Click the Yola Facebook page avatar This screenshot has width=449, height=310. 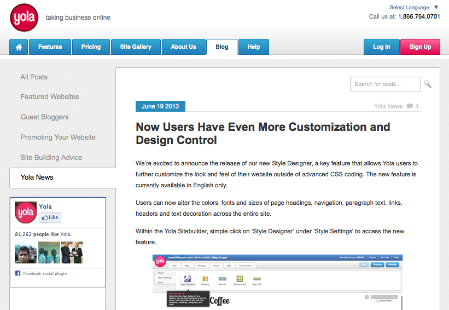[x=26, y=213]
